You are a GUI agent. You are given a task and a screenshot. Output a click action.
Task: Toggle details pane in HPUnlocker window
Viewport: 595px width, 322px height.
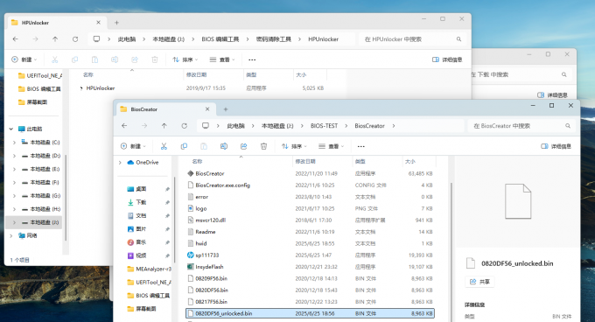click(x=447, y=59)
